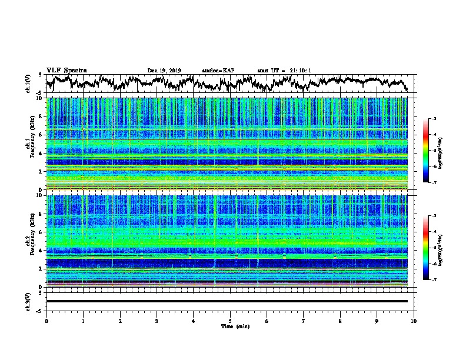Click the "4" tick on the time axis
The image size is (466, 360).
point(194,321)
